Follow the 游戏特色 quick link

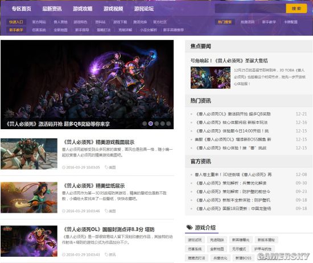pyautogui.click(x=80, y=22)
